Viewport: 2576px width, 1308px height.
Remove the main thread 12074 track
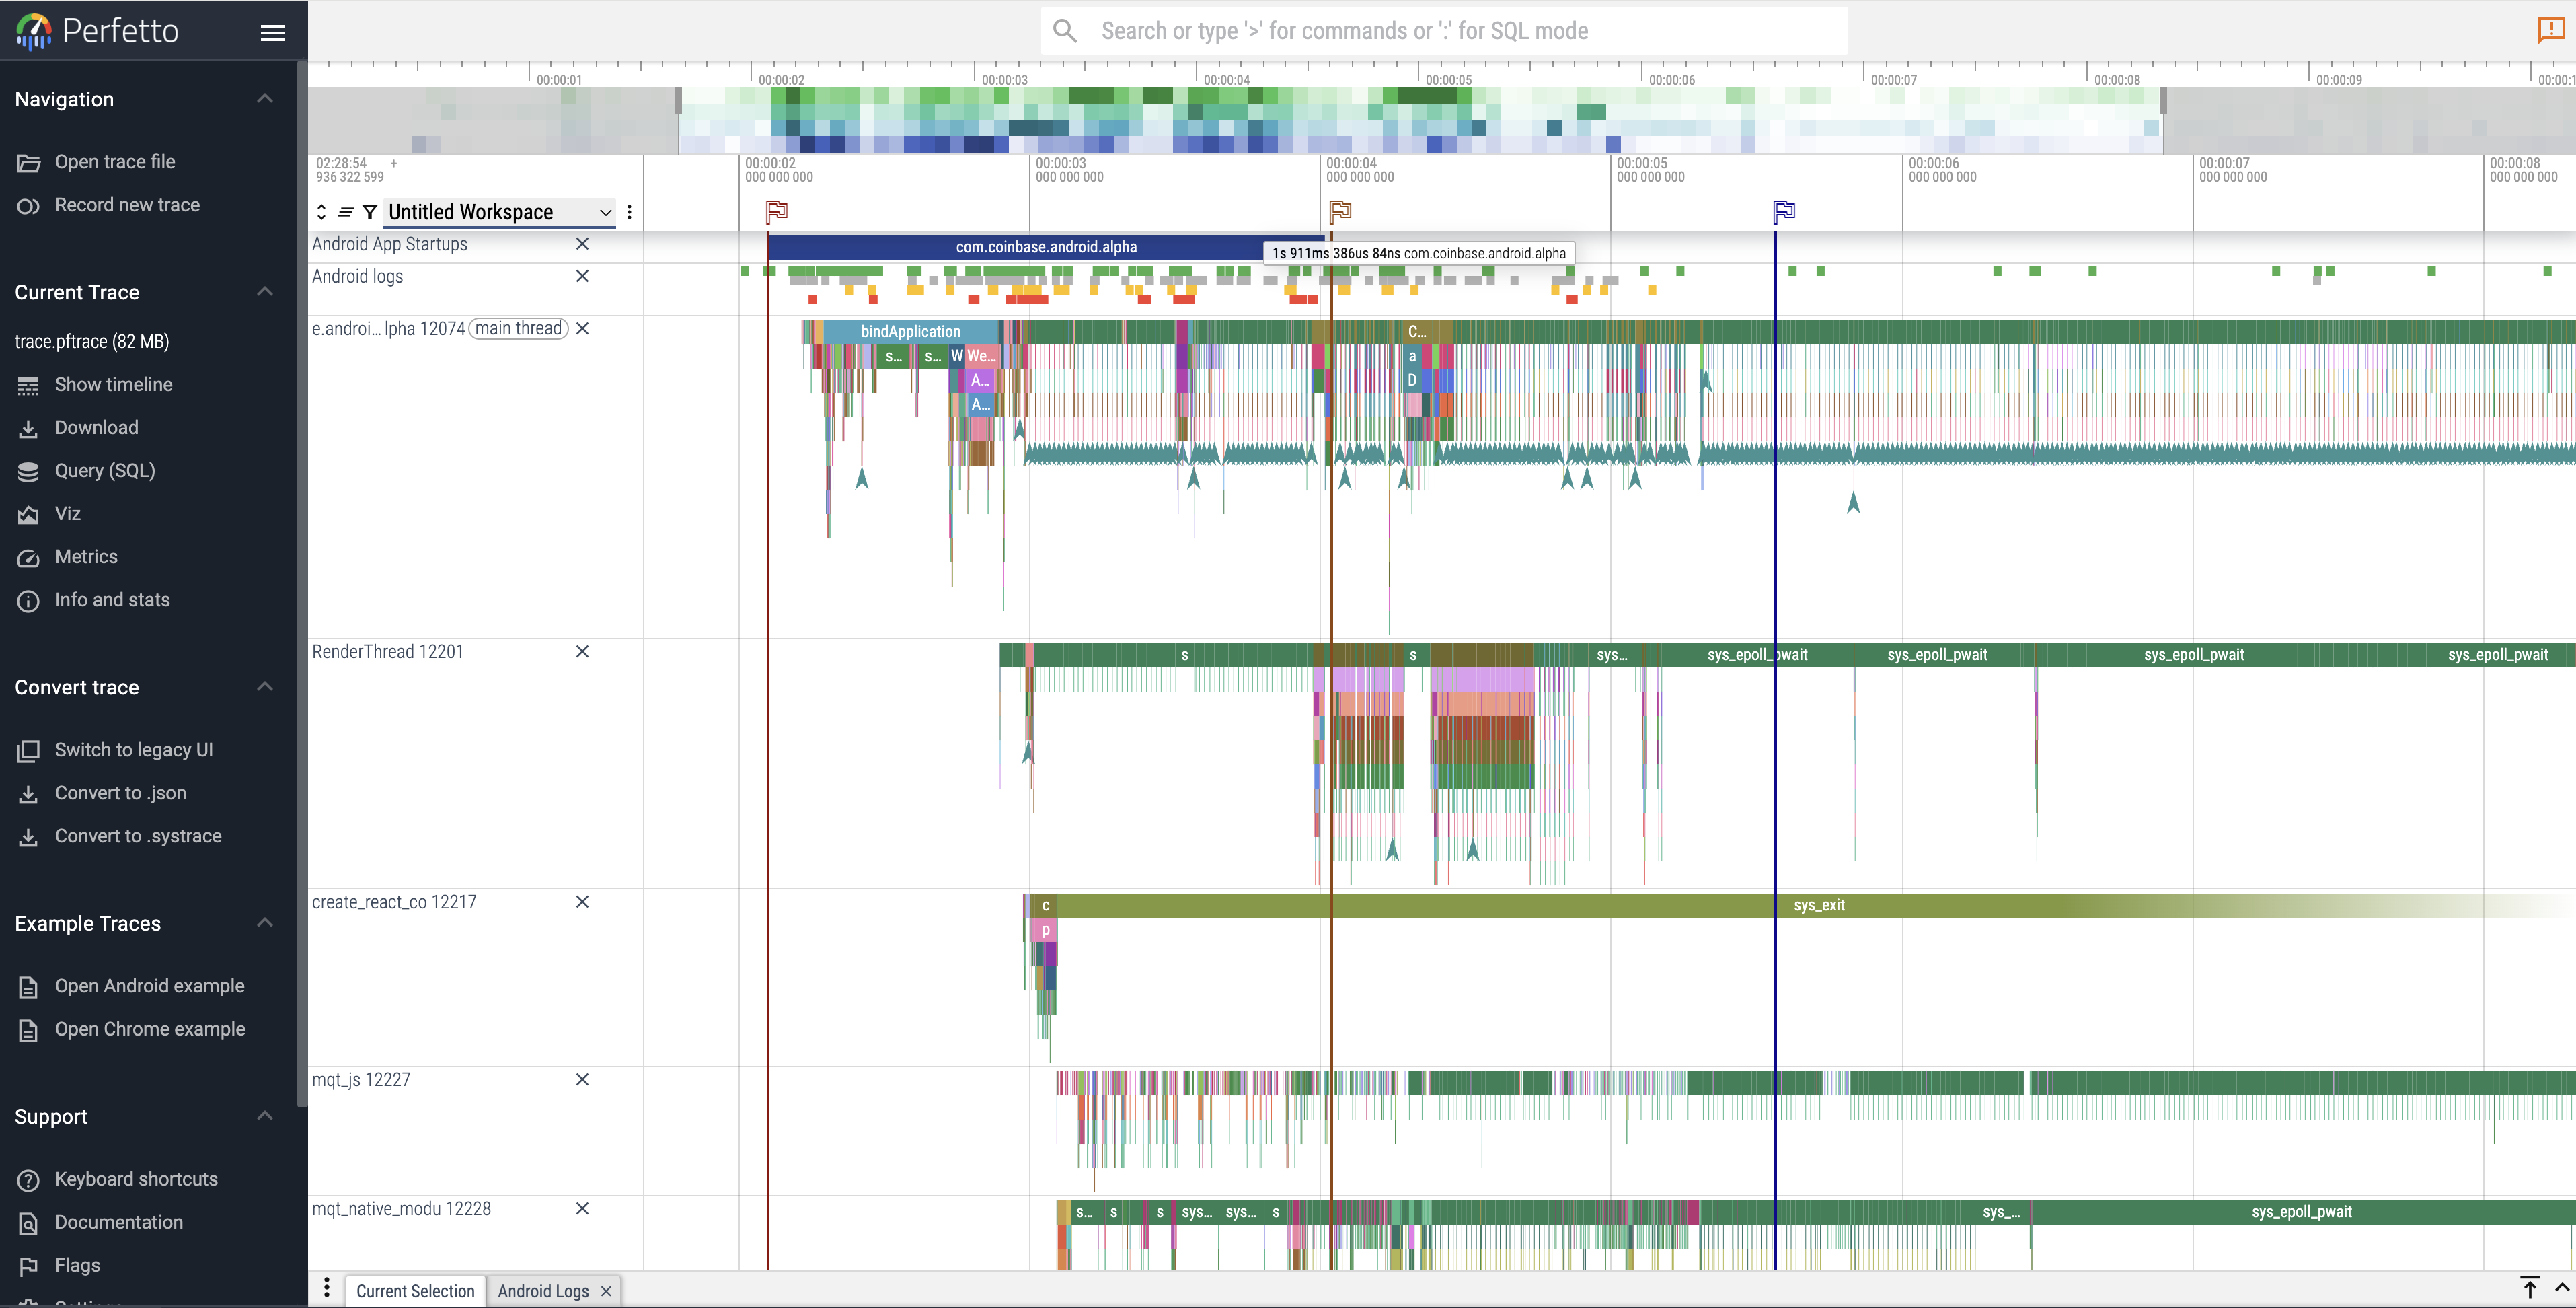click(582, 328)
